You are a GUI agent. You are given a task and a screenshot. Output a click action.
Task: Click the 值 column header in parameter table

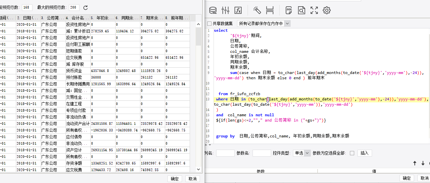(374, 171)
